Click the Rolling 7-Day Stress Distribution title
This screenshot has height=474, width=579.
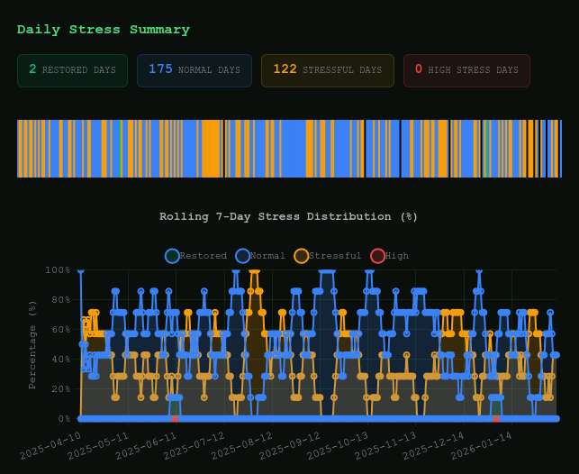point(288,216)
